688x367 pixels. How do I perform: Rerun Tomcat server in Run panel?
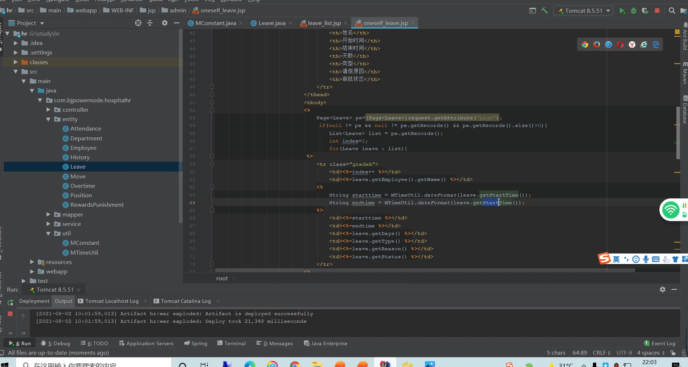(10, 302)
